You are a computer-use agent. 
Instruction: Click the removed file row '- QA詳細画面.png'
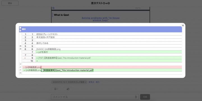102,67
